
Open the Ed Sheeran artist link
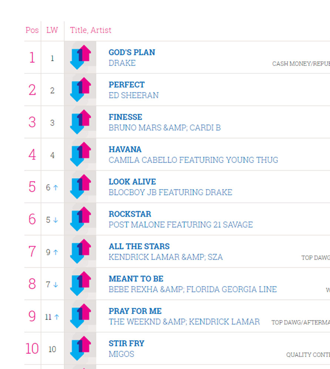(134, 95)
